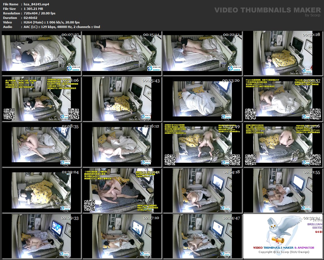Select the thumbnail stamped 02:01:55
The width and height of the screenshot is (324, 260).
283,190
